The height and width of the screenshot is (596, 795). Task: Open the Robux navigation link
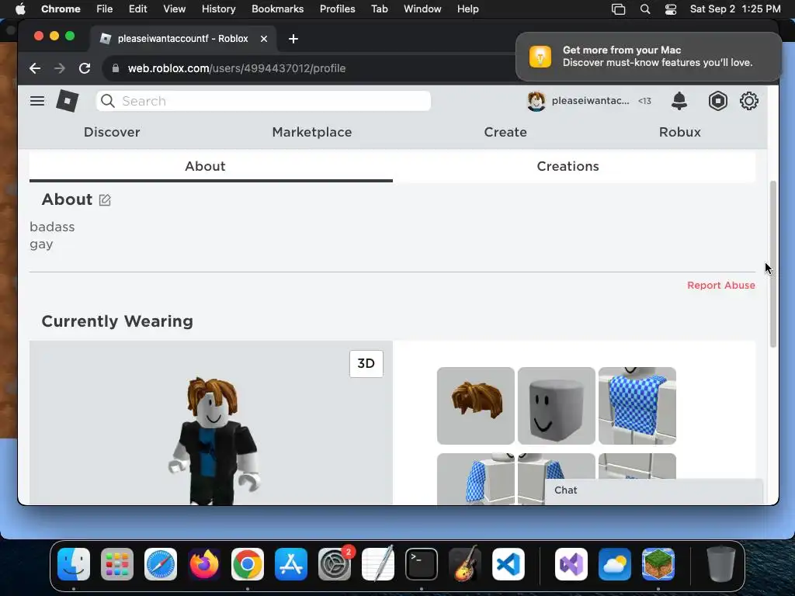pyautogui.click(x=679, y=132)
